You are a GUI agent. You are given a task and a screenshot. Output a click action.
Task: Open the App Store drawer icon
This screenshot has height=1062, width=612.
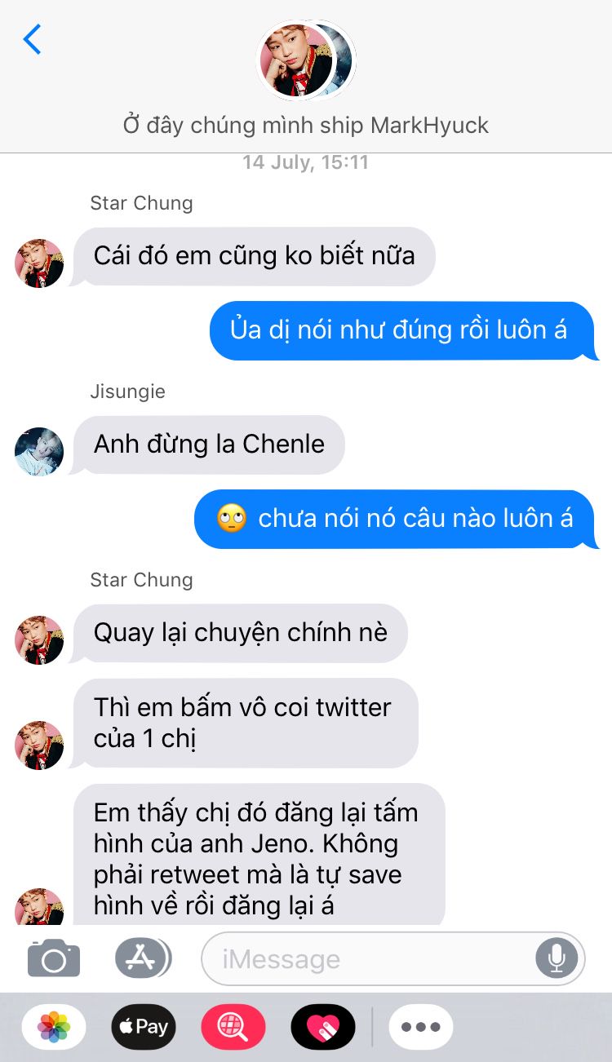[x=143, y=958]
